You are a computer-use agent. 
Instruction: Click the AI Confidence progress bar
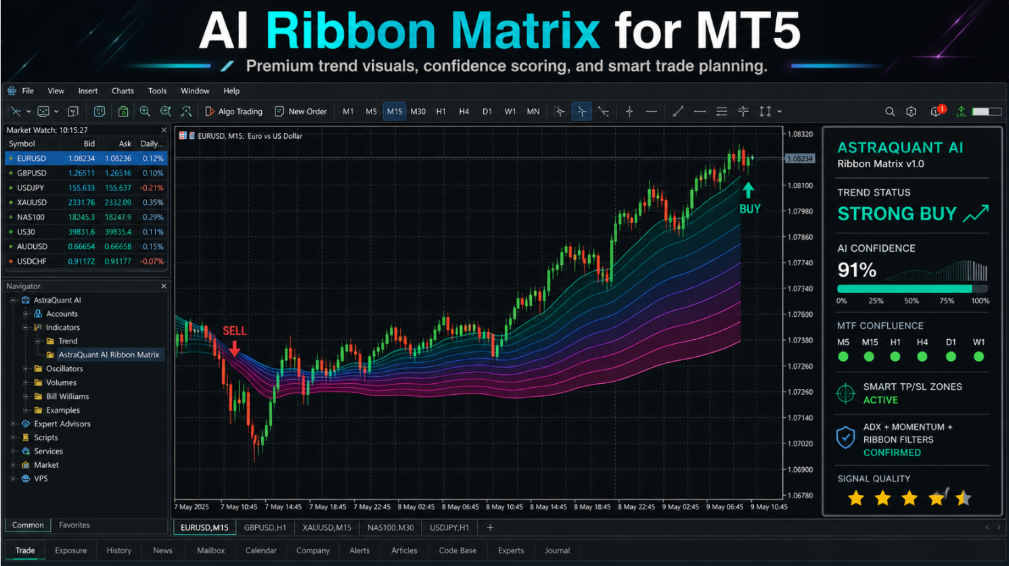tap(912, 288)
